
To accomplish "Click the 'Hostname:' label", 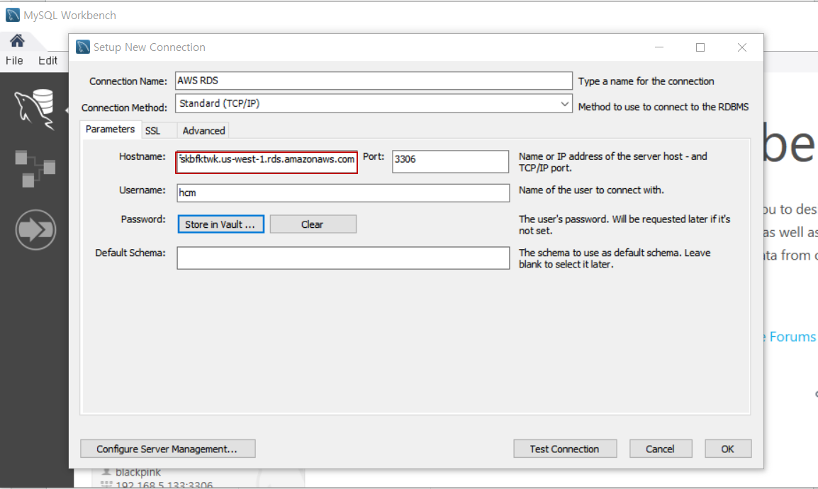I will click(142, 156).
